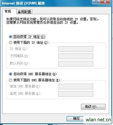Click the 备用 DNS 服务器 field

coord(76,94)
